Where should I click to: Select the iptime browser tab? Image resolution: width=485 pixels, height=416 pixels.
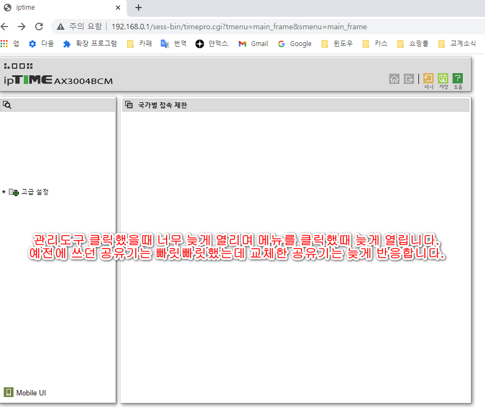pyautogui.click(x=62, y=8)
